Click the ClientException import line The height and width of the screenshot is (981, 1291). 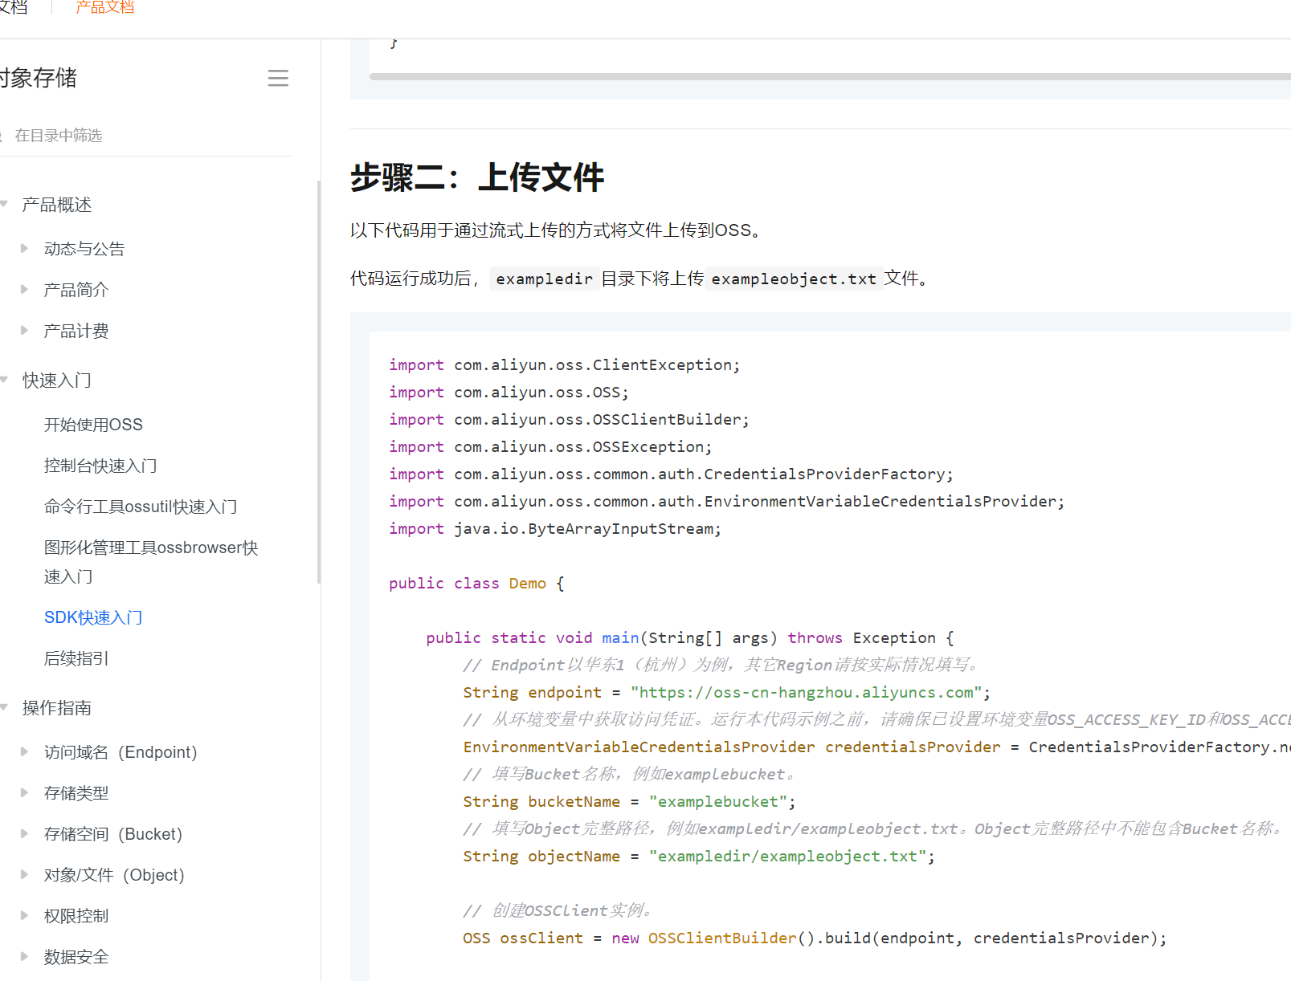pyautogui.click(x=564, y=365)
